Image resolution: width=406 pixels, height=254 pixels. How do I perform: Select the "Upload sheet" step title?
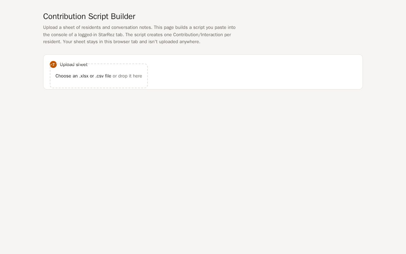click(x=74, y=64)
